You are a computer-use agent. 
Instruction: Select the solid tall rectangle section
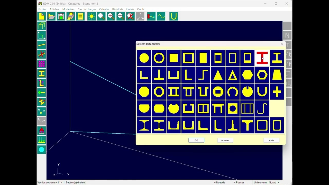(203, 58)
